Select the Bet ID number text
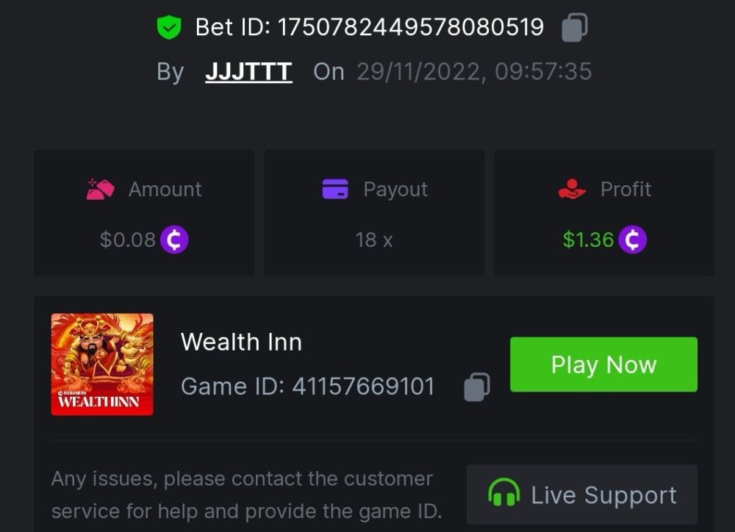Image resolution: width=735 pixels, height=532 pixels. coord(411,27)
